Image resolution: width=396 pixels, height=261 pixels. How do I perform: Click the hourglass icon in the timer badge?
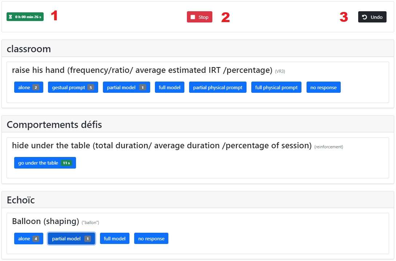click(x=10, y=17)
